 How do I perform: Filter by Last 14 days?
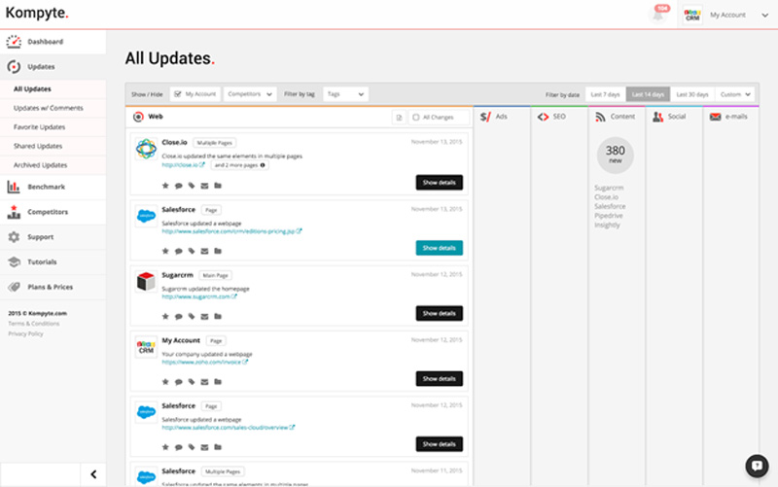[x=648, y=94]
